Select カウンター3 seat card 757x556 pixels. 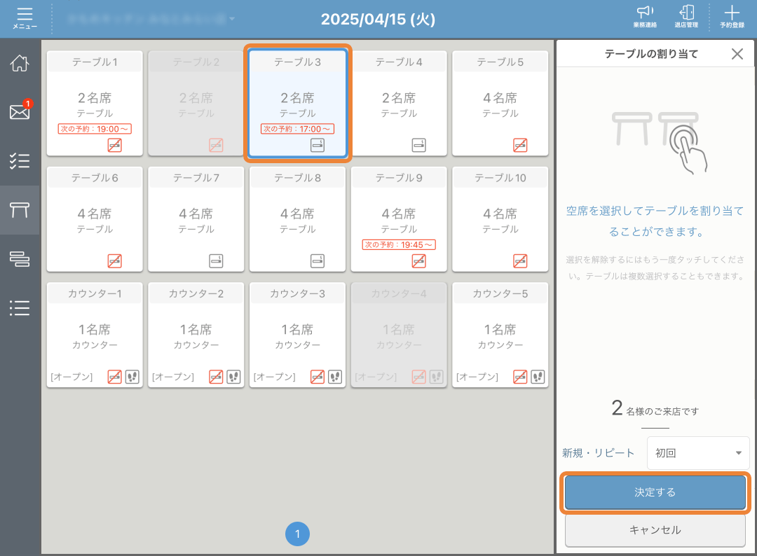[x=297, y=335]
